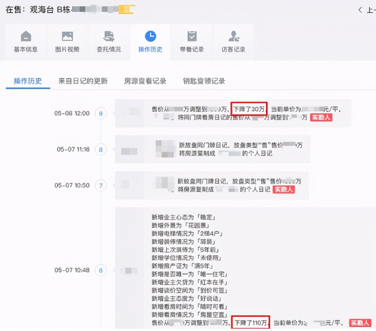Image resolution: width=376 pixels, height=331 pixels.
Task: Click timeline marker number 9
Action: coord(101,113)
